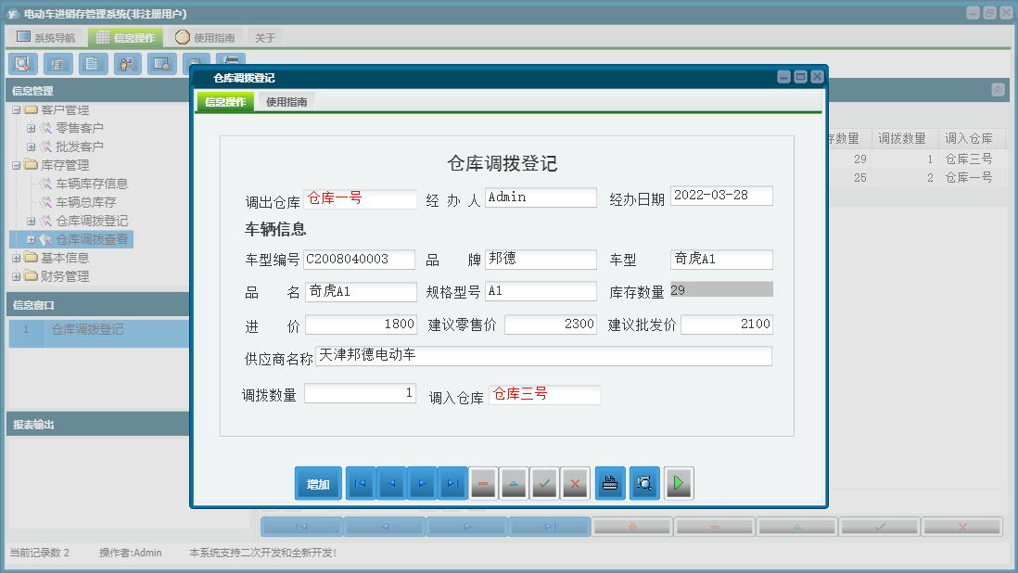Open the 关于 menu item
The image size is (1018, 573).
click(x=263, y=37)
